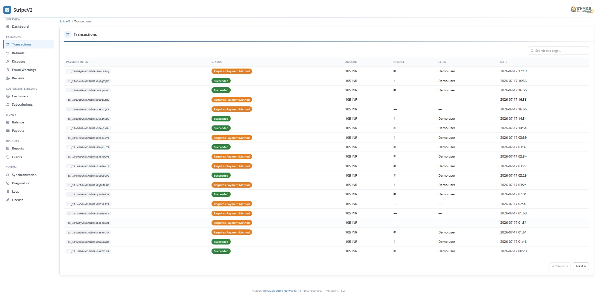Click the Dashboard gauge icon in sidebar
Image resolution: width=595 pixels, height=296 pixels.
pos(8,27)
